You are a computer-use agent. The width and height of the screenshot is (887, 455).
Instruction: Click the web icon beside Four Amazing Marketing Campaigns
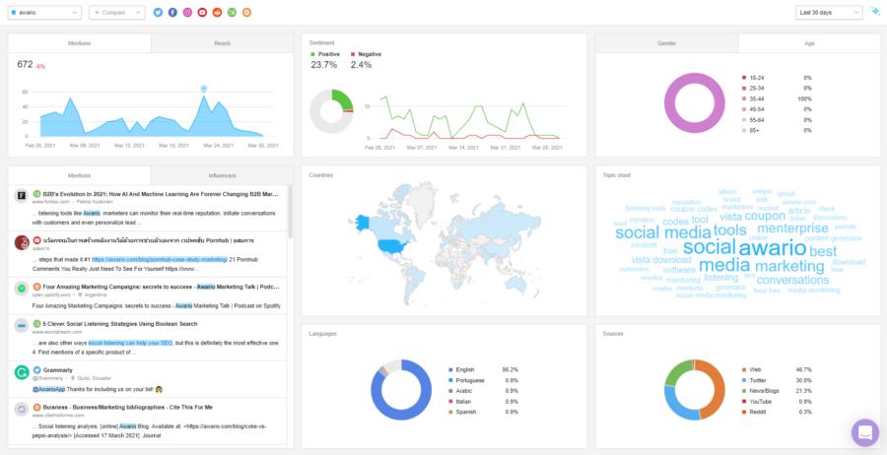tap(36, 287)
